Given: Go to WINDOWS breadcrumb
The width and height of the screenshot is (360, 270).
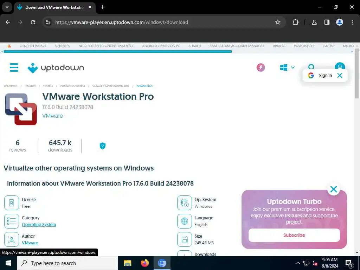Looking at the screenshot, I should click(11, 86).
